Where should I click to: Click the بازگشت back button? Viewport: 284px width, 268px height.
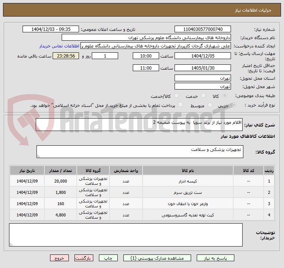[84, 258]
